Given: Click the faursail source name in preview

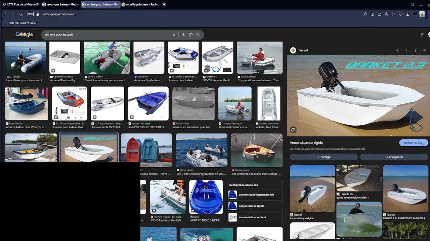Looking at the screenshot, I should coord(303,50).
